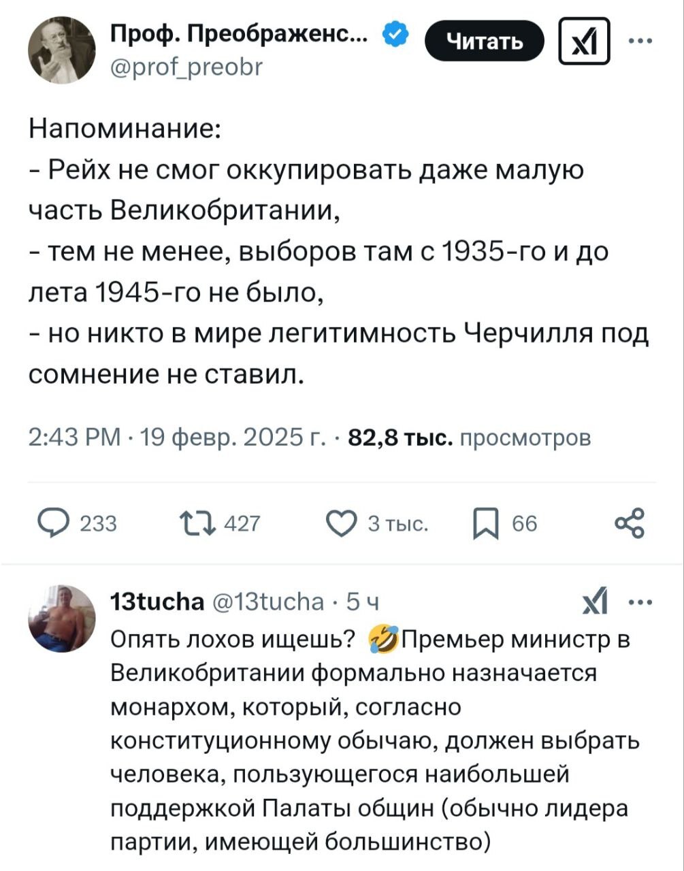Click the Grok icon beside the Читать button
This screenshot has height=871, width=684.
point(584,42)
